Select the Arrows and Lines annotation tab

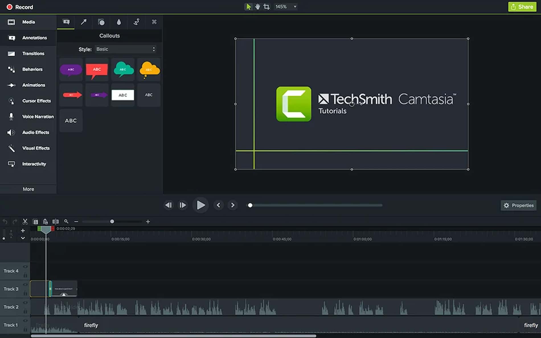pyautogui.click(x=83, y=22)
